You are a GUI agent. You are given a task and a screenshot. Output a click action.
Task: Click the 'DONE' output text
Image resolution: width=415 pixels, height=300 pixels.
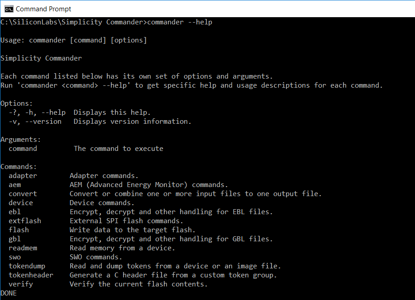pyautogui.click(x=9, y=293)
